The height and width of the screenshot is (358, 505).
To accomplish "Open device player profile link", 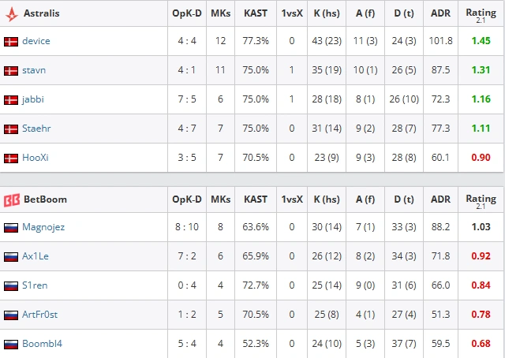I will [x=36, y=41].
